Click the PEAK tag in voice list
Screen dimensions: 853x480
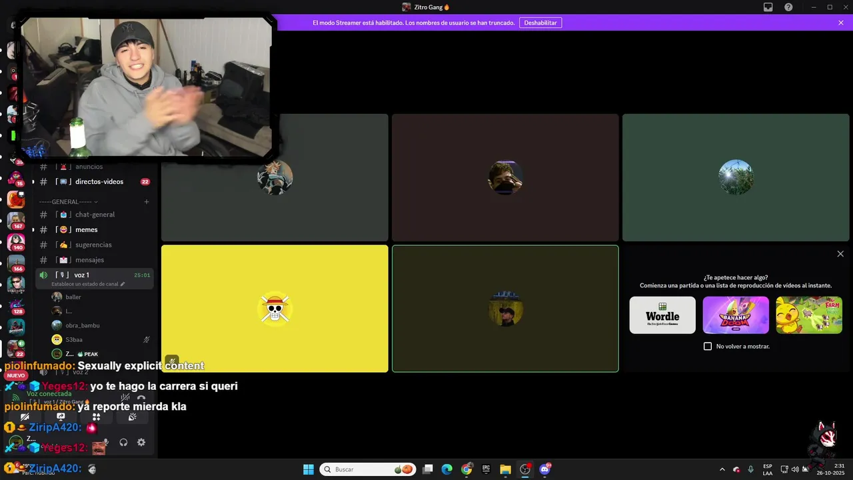click(x=88, y=354)
